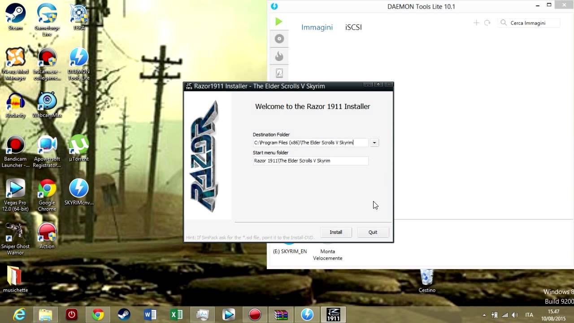Viewport: 574px width, 323px height.
Task: Click the flame burn icon in DAEMON Tools sidebar
Action: tap(279, 56)
